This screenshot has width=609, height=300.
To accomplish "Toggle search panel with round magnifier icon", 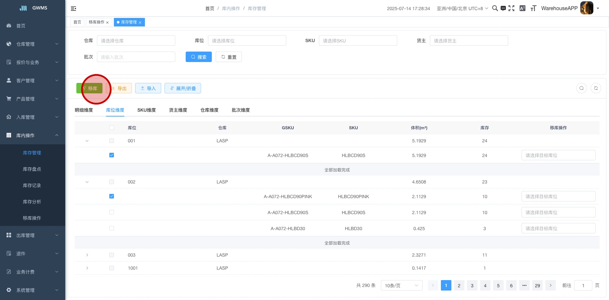I will tap(581, 88).
